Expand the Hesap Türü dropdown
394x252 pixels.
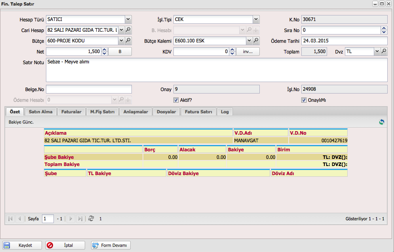tap(128, 19)
